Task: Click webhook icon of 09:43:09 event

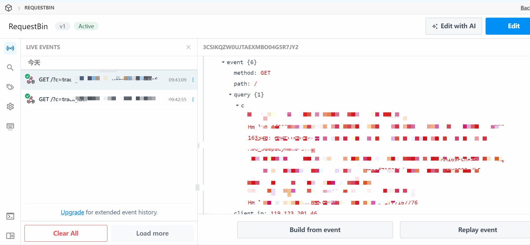Action: coord(30,79)
